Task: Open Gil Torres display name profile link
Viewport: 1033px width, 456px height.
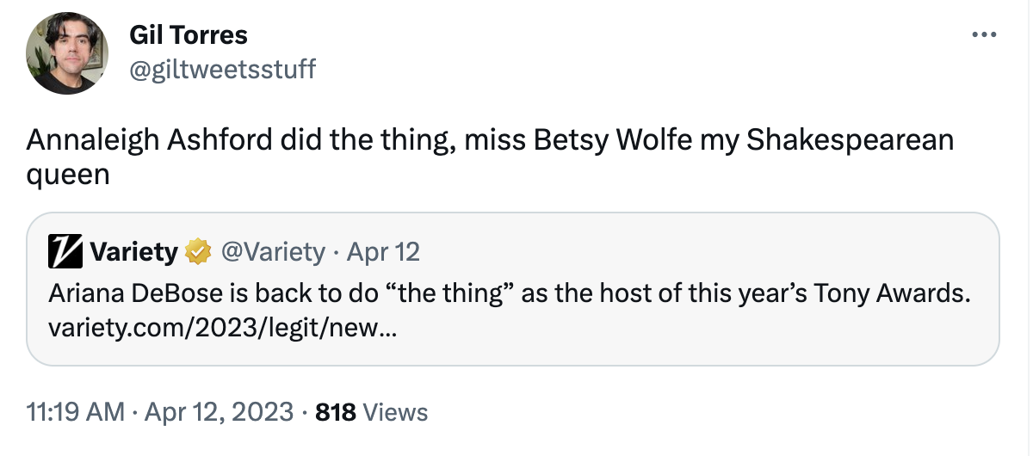Action: 188,35
